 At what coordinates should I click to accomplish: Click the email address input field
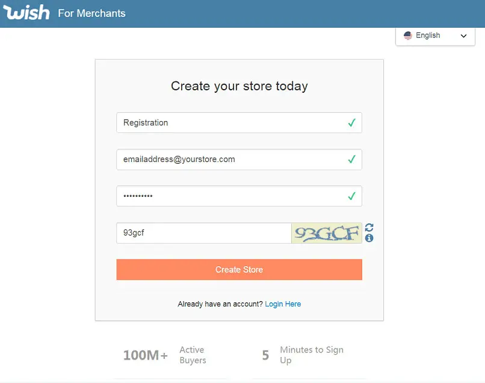point(229,160)
